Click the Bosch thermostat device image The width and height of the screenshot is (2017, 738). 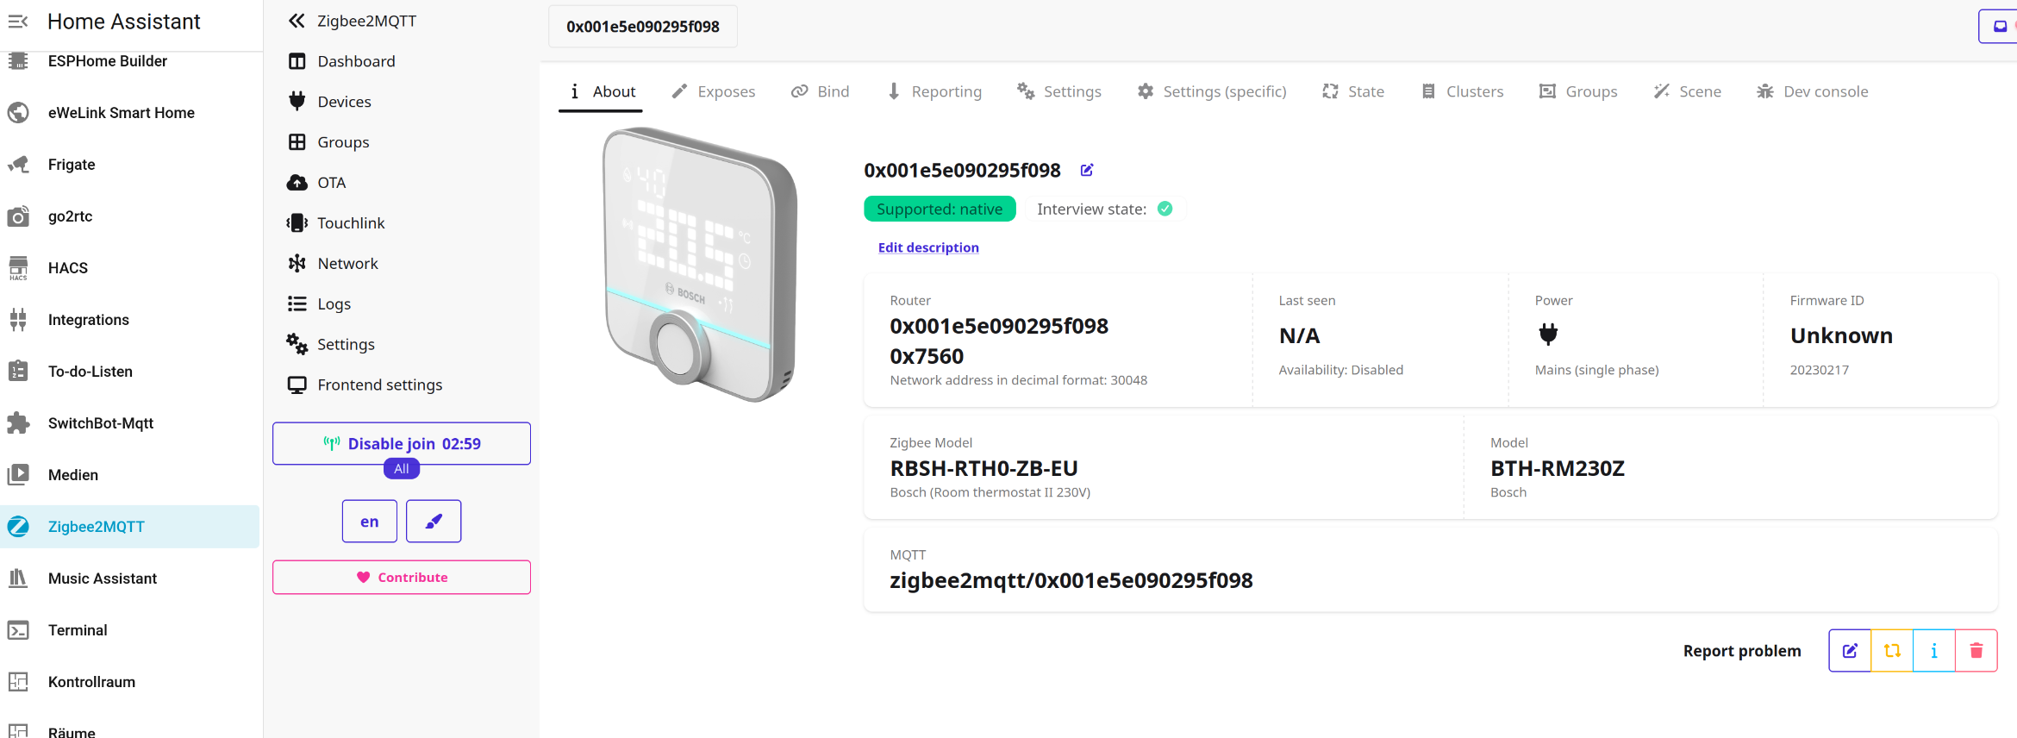coord(700,265)
